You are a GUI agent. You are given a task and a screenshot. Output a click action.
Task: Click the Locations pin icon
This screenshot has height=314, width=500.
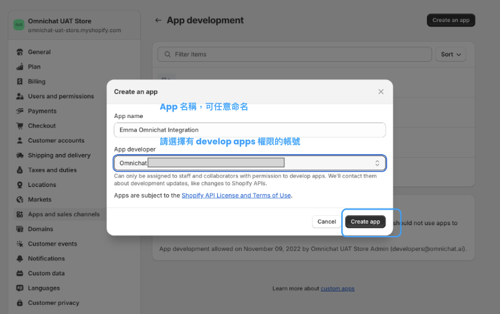tap(20, 185)
